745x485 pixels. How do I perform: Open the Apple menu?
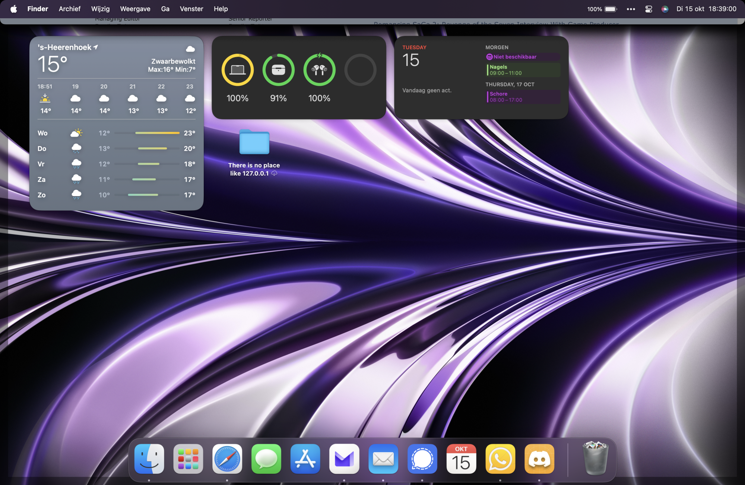(13, 9)
